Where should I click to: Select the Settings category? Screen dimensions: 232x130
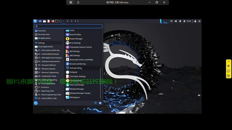click(49, 43)
